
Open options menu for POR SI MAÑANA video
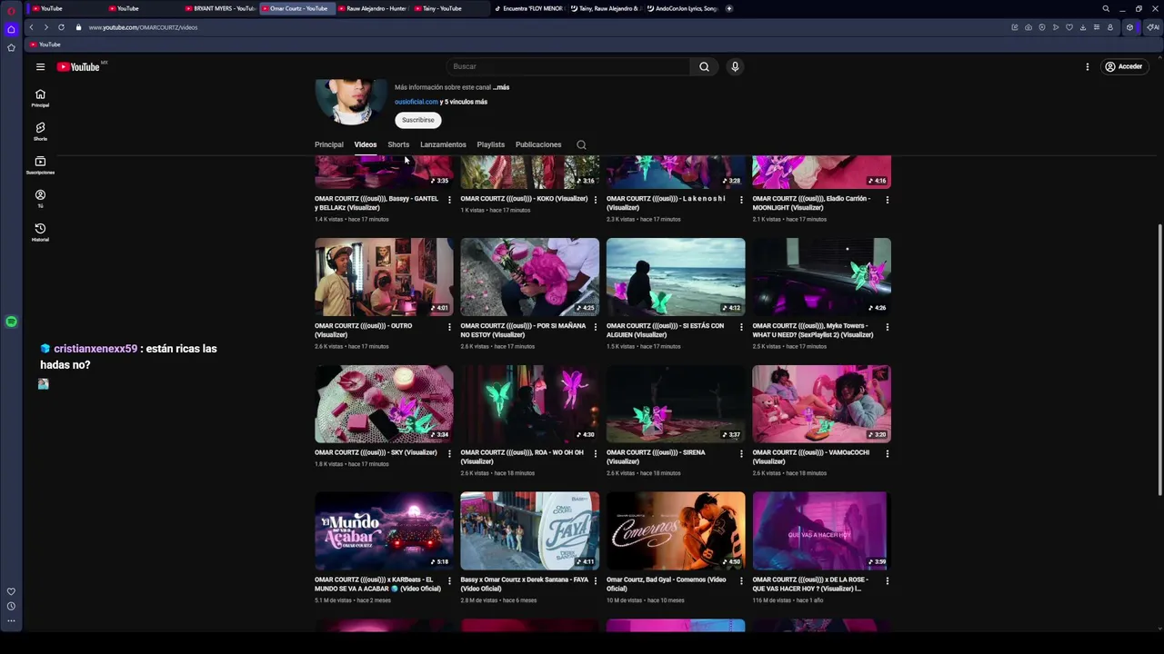coord(595,326)
